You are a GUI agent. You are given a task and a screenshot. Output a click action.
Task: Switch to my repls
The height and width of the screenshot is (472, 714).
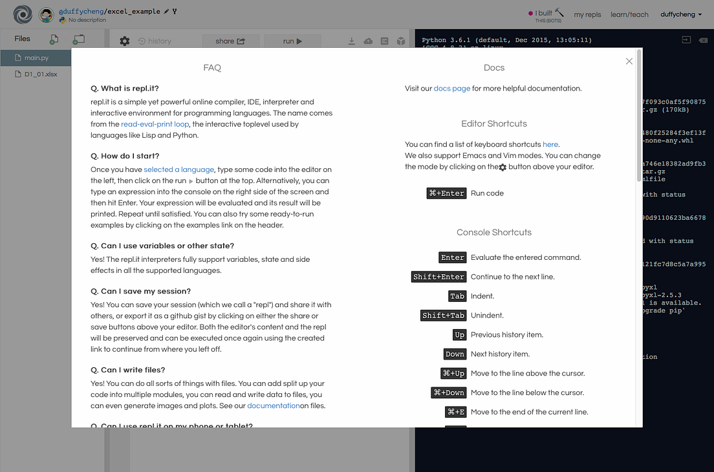[x=587, y=14]
